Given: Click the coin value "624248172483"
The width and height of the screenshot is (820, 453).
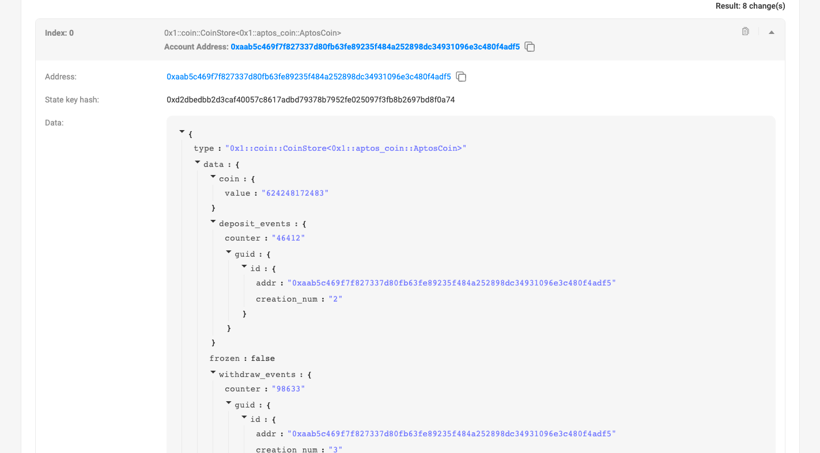Looking at the screenshot, I should click(x=295, y=193).
